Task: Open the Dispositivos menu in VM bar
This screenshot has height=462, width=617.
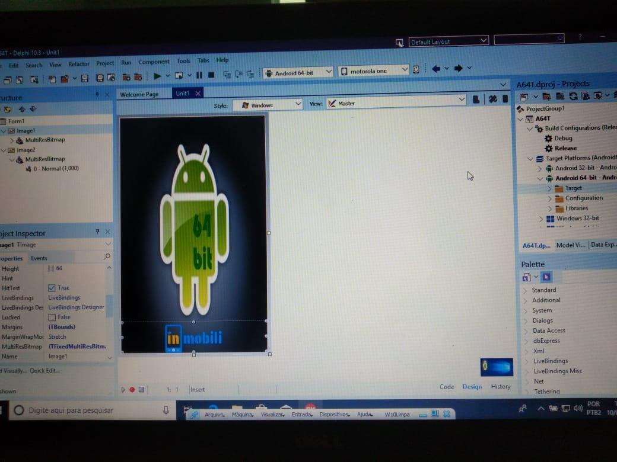Action: (x=335, y=415)
